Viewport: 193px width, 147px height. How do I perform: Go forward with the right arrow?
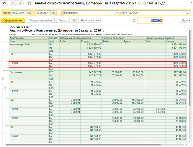[19, 4]
